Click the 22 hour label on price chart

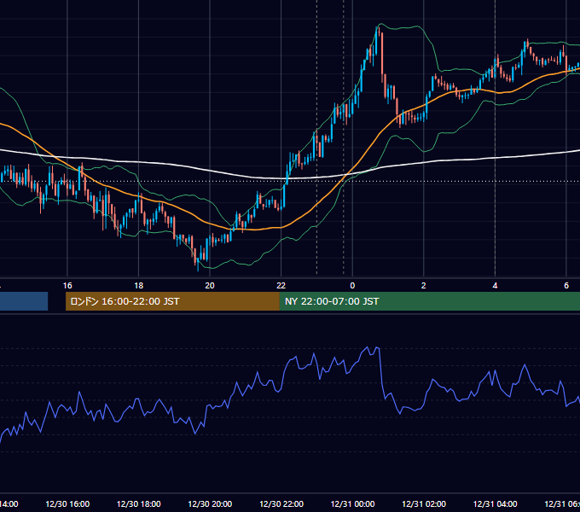point(281,286)
